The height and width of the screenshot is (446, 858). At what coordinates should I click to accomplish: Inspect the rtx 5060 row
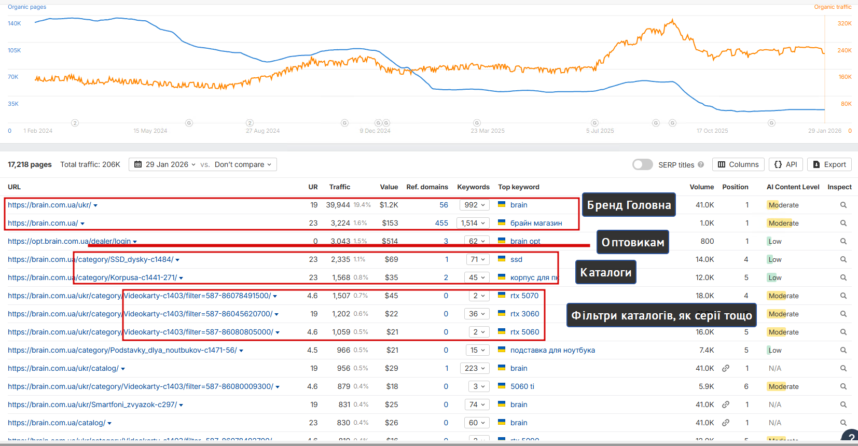[843, 332]
